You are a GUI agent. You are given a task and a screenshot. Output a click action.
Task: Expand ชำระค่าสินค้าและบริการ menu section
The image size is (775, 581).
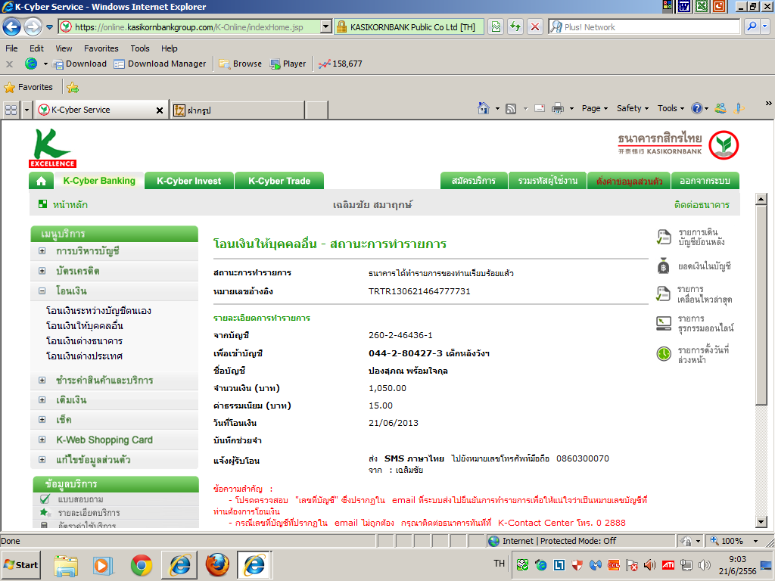(42, 381)
